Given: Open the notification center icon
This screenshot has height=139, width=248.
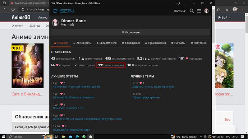Looking at the screenshot, I should tap(242, 137).
